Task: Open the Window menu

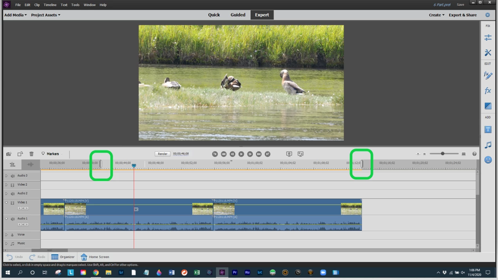Action: click(90, 5)
